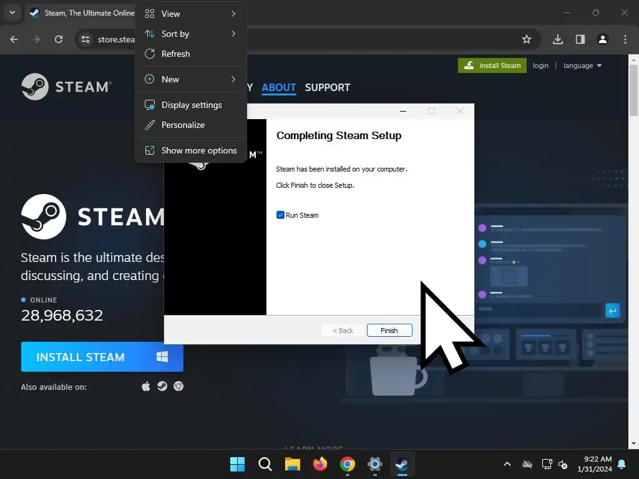Launch Firefox from the taskbar
639x479 pixels.
coord(320,464)
